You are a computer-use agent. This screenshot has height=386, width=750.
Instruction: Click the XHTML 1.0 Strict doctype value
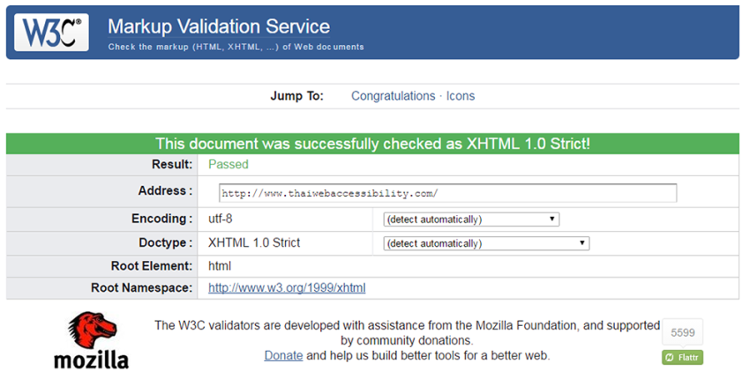(x=254, y=242)
